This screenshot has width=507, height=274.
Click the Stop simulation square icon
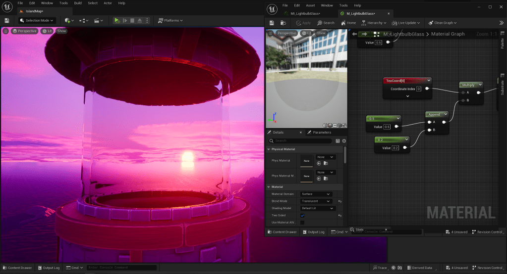(132, 20)
